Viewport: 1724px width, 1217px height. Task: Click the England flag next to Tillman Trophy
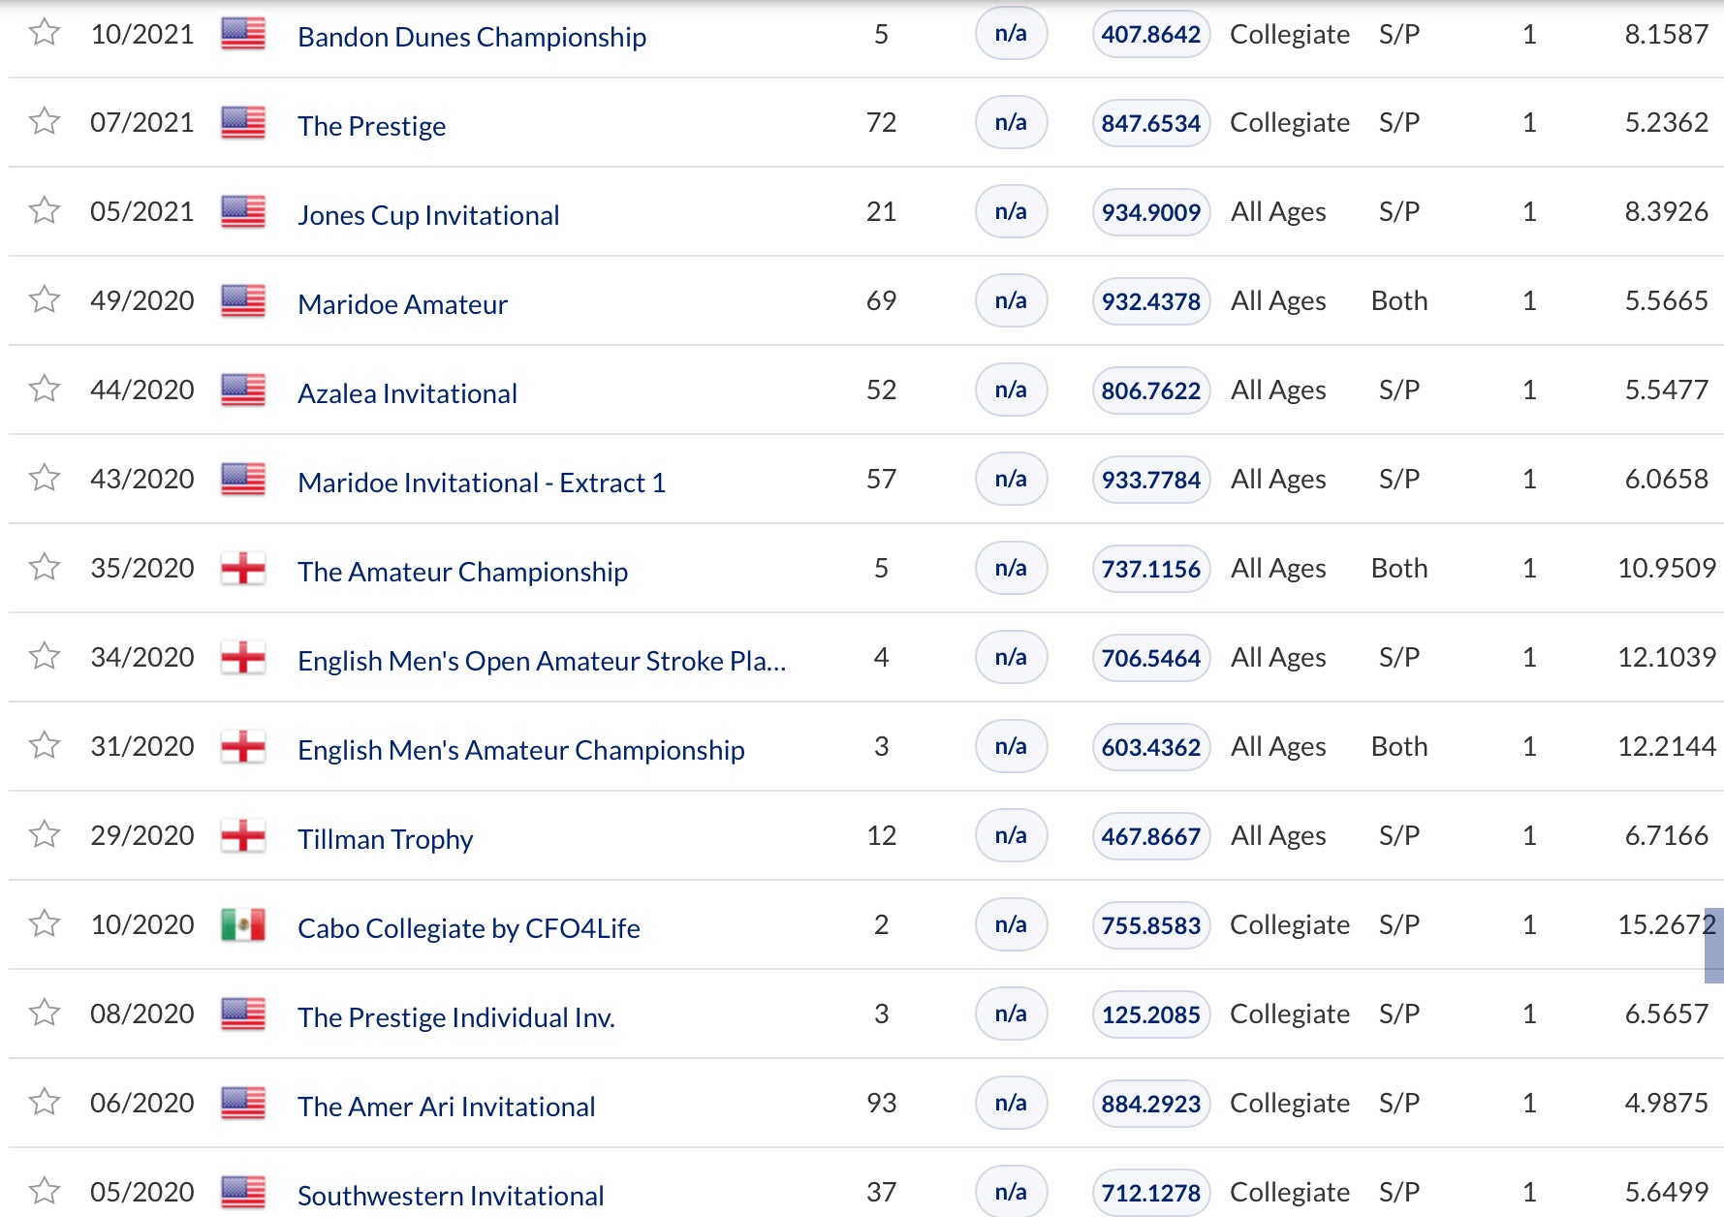coord(243,836)
